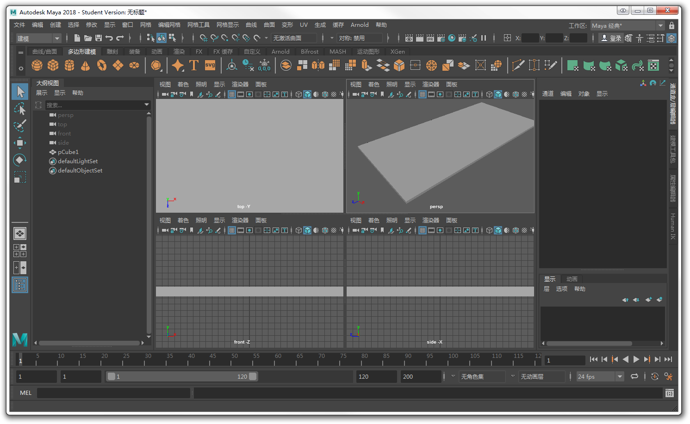The width and height of the screenshot is (690, 424).
Task: Open the 无角色集 character set dropdown
Action: [x=483, y=376]
